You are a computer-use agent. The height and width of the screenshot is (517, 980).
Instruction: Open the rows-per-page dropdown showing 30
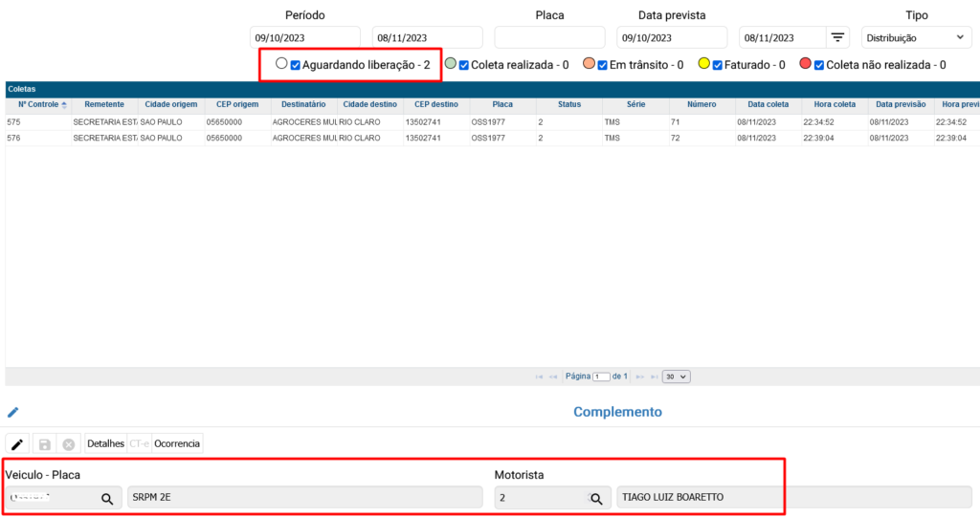677,377
